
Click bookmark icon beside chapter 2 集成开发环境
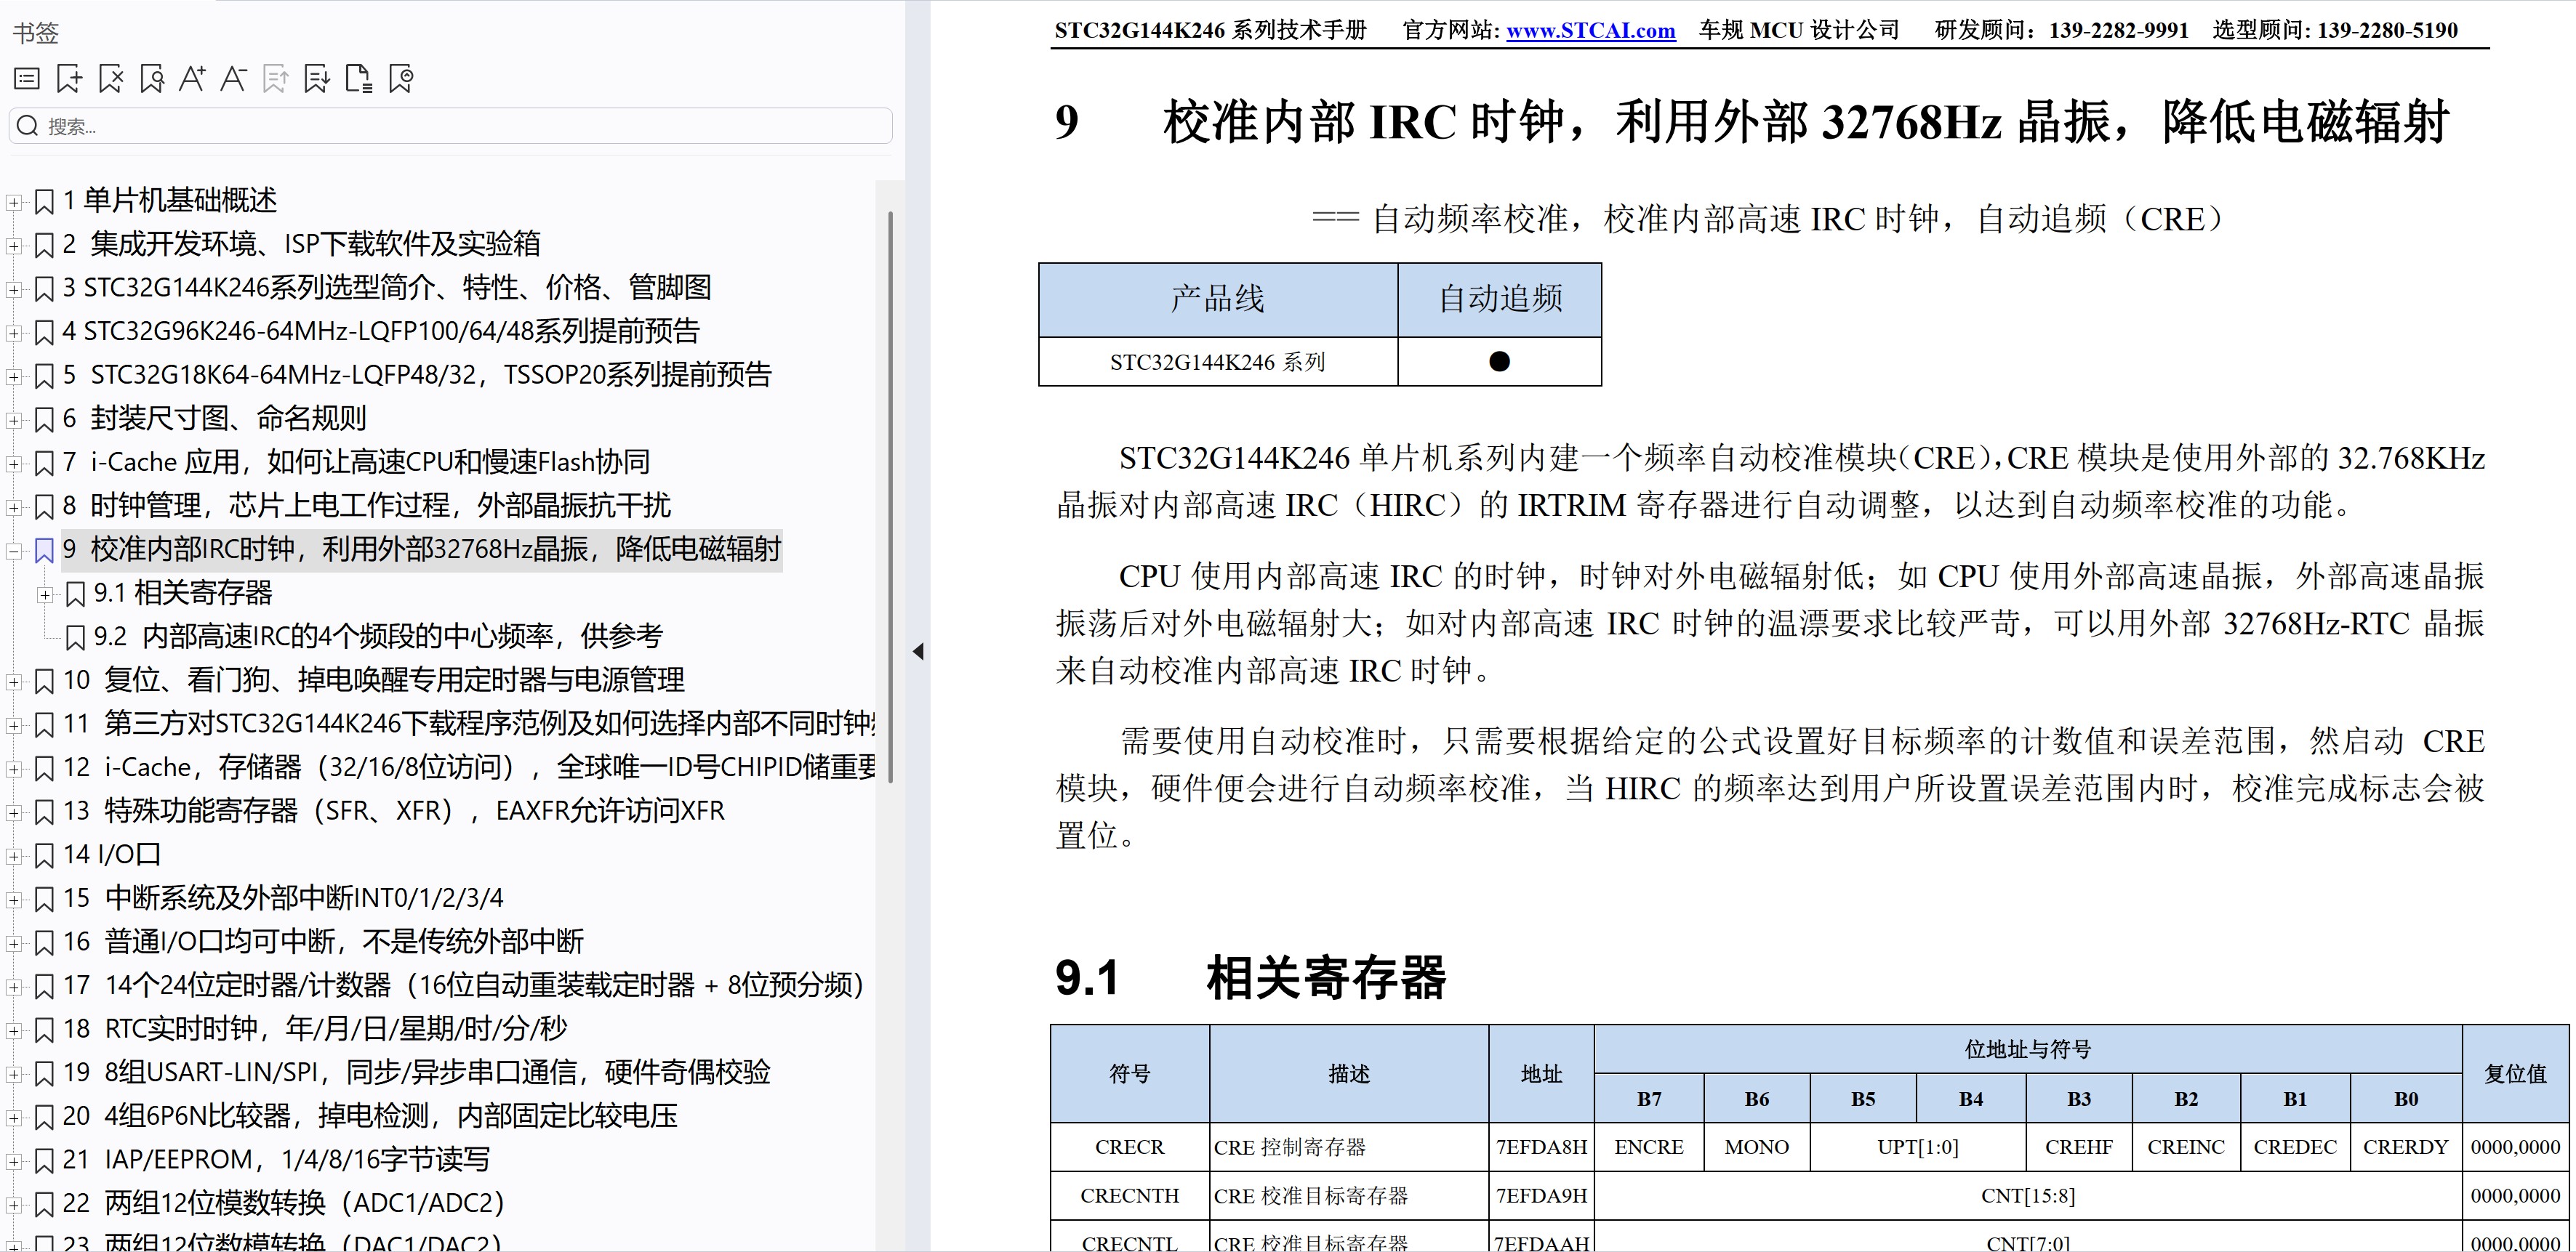click(44, 245)
